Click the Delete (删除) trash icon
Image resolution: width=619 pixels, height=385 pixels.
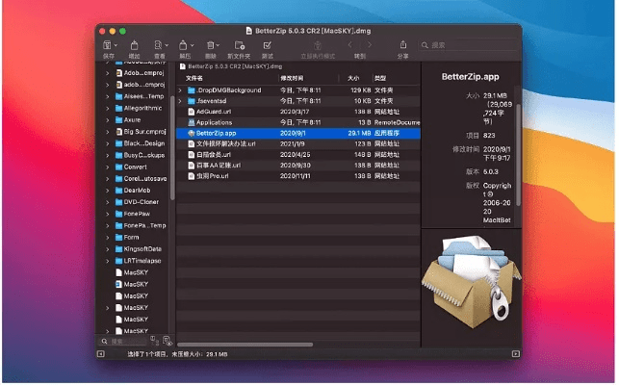point(212,45)
